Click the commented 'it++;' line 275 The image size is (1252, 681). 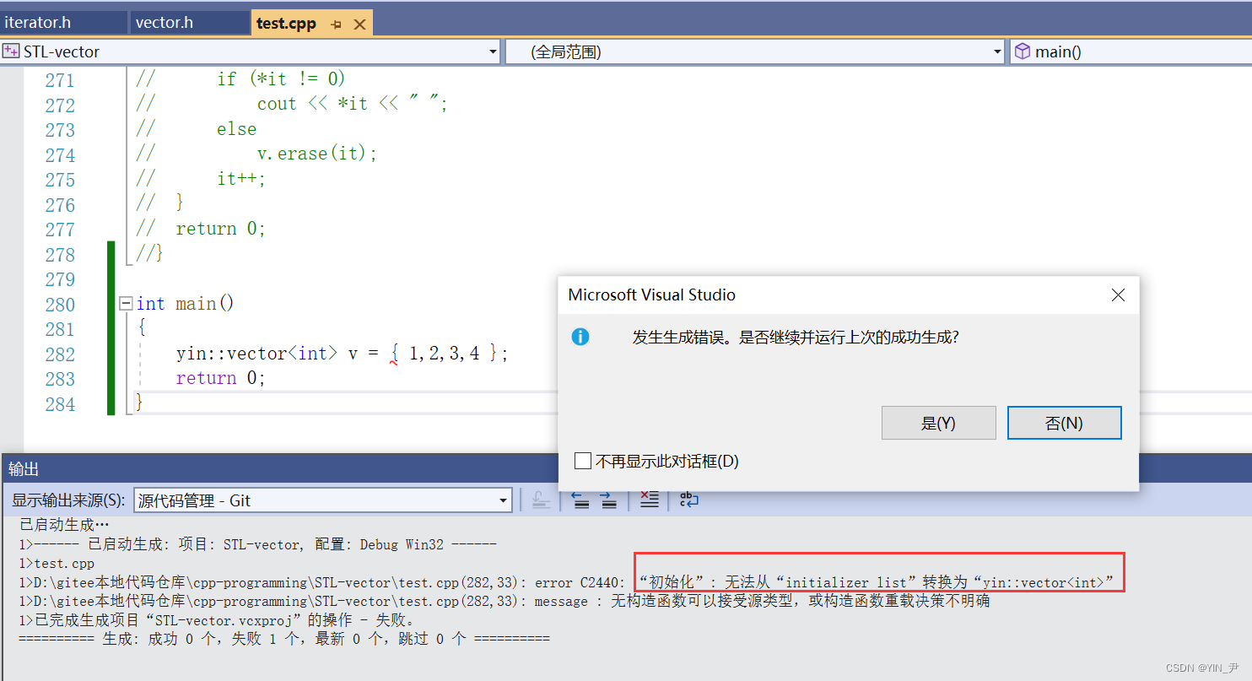pos(241,179)
